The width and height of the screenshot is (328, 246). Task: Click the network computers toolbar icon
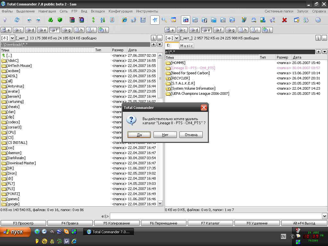click(134, 20)
